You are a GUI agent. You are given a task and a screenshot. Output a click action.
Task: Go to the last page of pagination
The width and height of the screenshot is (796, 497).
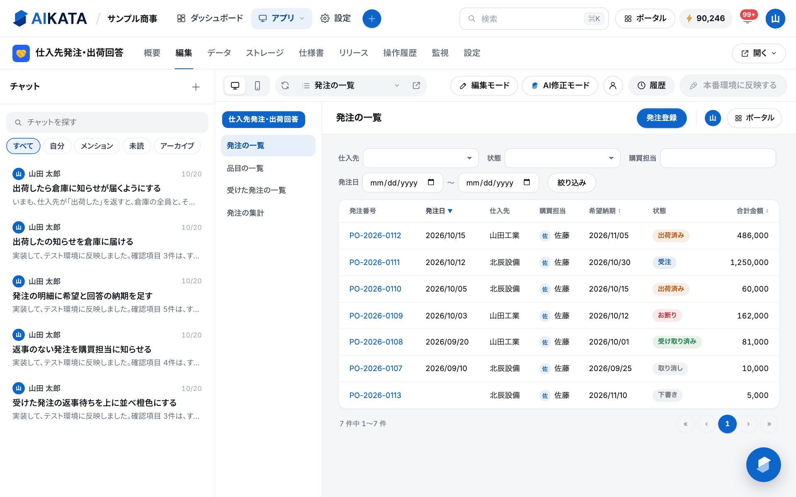[769, 424]
